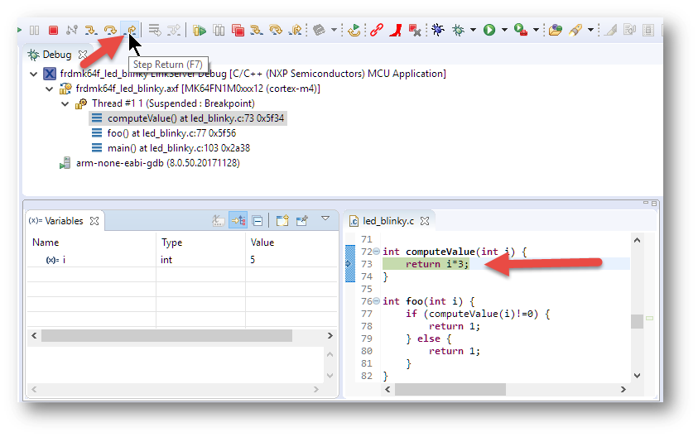Collapse the computeValue function fold at line 72
Image resolution: width=698 pixels, height=437 pixels.
tap(377, 252)
